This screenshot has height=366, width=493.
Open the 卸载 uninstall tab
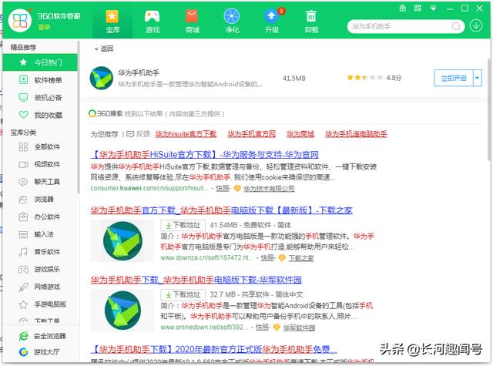[x=311, y=22]
